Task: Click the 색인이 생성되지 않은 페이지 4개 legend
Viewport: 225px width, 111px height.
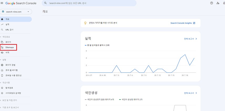Action: pyautogui.click(x=99, y=99)
